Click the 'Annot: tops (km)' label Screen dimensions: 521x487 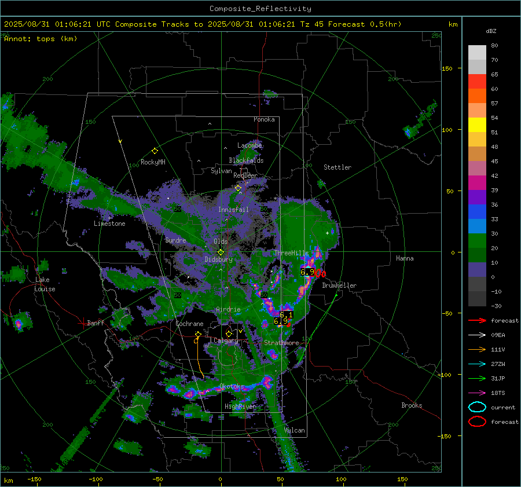(41, 39)
